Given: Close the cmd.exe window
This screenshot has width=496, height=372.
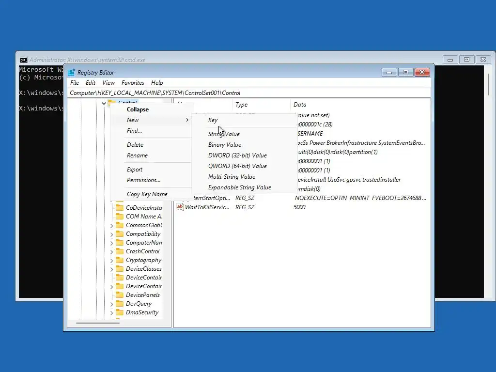Looking at the screenshot, I should pos(483,60).
